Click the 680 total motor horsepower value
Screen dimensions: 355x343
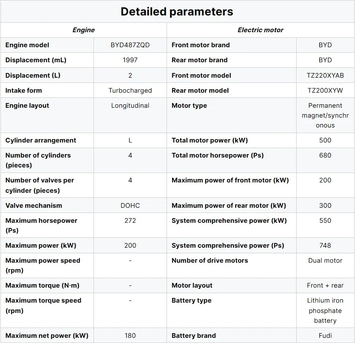coord(325,155)
